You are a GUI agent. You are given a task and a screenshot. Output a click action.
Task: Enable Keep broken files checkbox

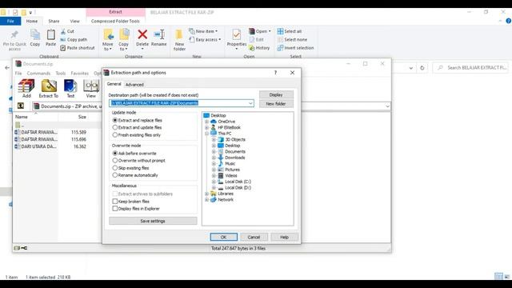pyautogui.click(x=115, y=202)
